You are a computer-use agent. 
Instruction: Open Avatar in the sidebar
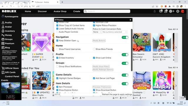click(x=7, y=27)
